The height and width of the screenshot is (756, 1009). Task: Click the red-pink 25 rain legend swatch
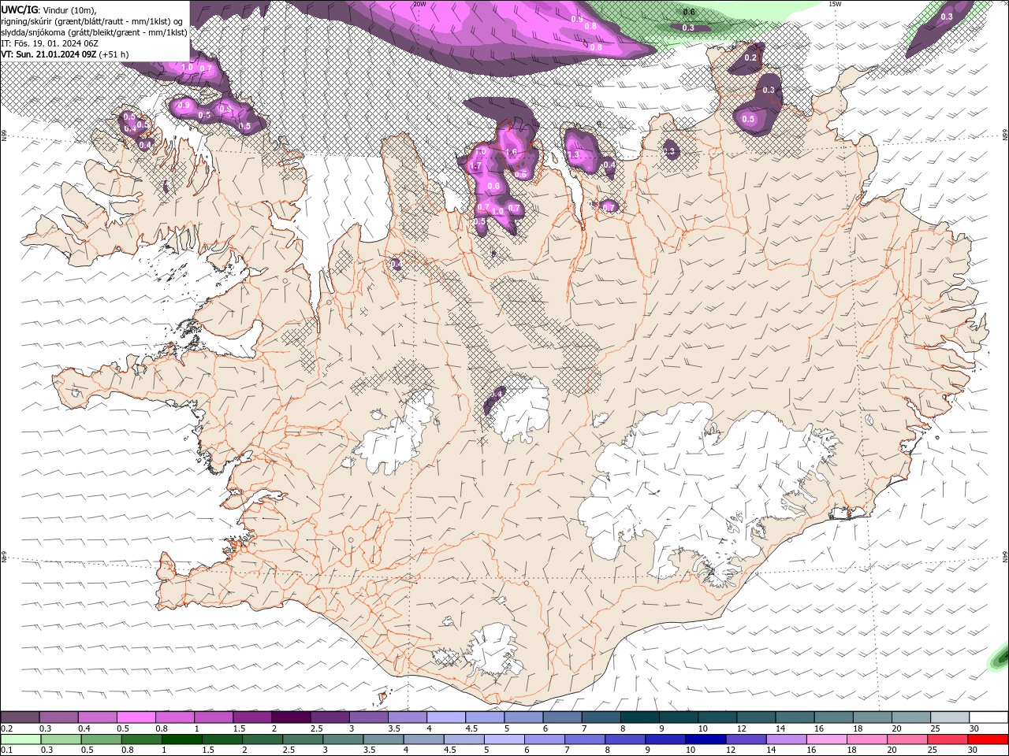pos(948,739)
